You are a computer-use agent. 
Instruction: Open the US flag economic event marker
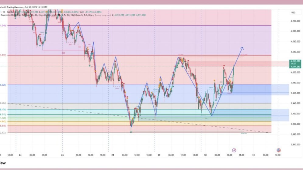click(x=279, y=150)
